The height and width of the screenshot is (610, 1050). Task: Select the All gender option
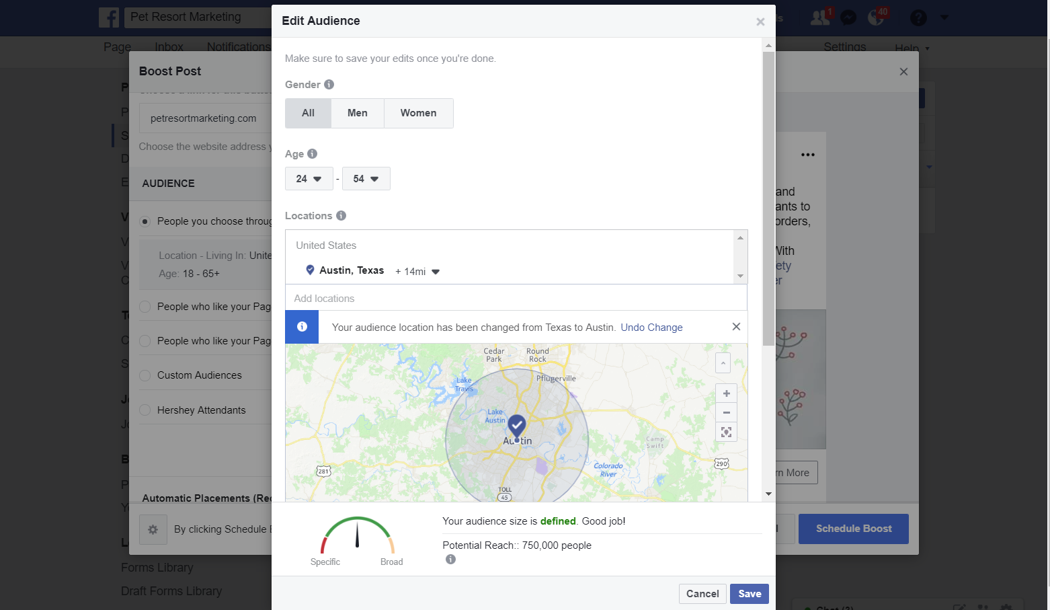tap(308, 113)
